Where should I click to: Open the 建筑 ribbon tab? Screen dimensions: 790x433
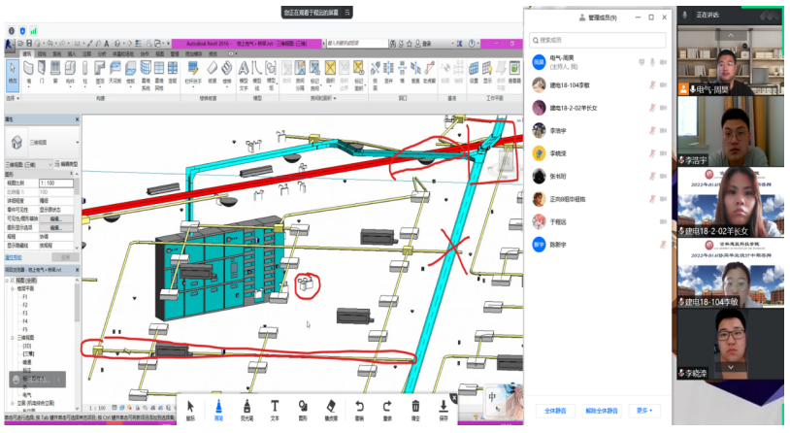tap(27, 53)
